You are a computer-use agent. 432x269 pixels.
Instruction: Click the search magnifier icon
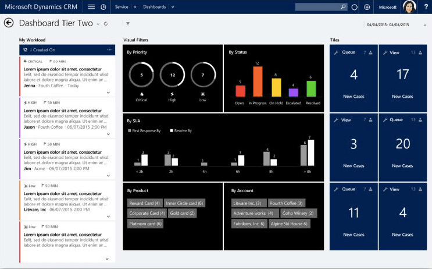coord(344,7)
